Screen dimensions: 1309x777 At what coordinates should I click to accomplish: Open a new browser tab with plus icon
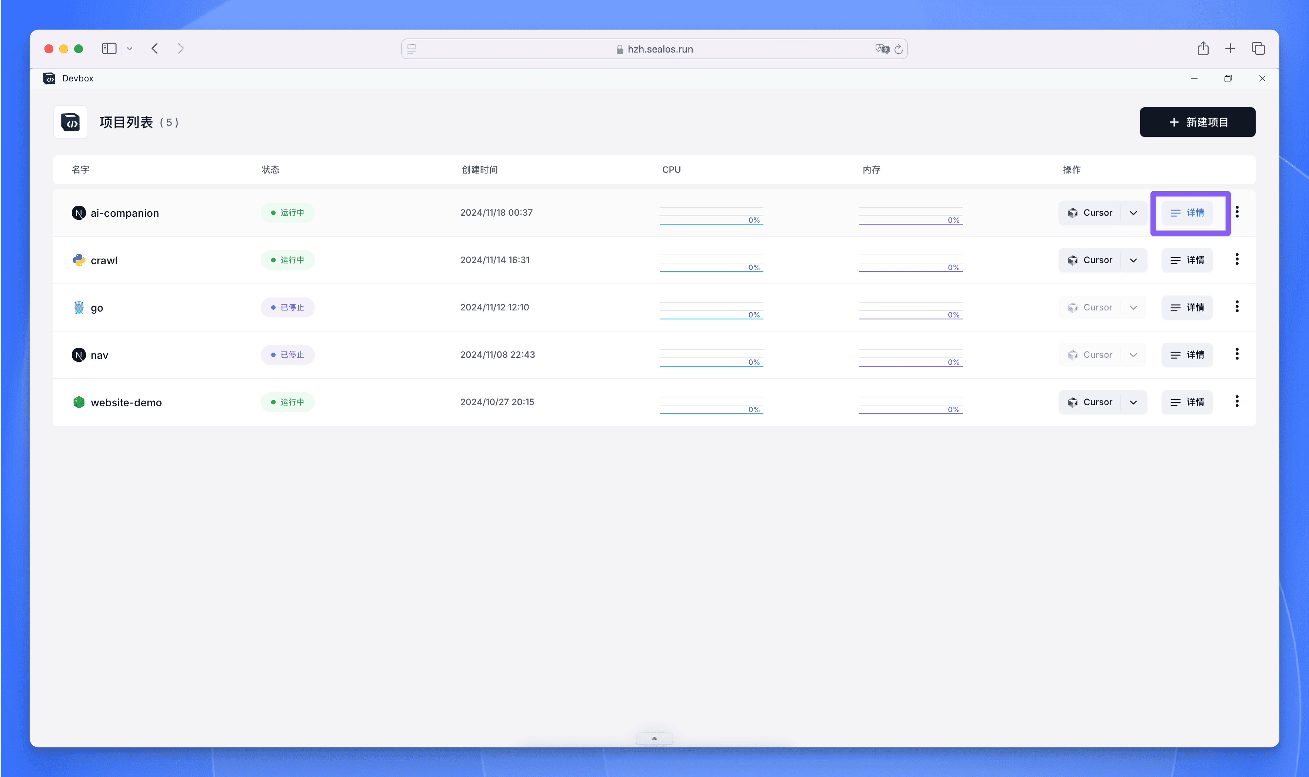tap(1230, 49)
